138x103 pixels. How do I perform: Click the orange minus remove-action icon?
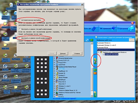95,73
